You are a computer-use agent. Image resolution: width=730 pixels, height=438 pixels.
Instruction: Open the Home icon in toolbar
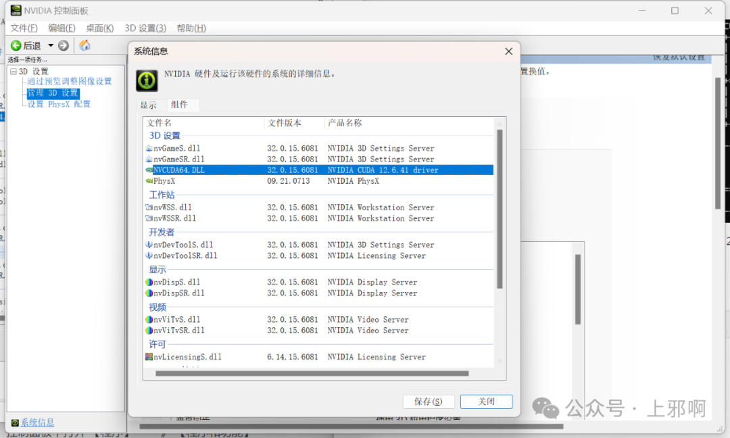pos(84,45)
